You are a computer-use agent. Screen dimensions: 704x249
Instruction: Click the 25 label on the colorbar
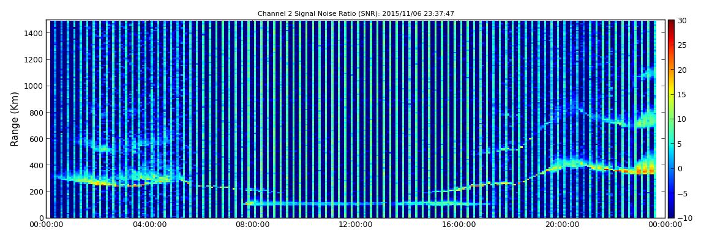tap(683, 45)
